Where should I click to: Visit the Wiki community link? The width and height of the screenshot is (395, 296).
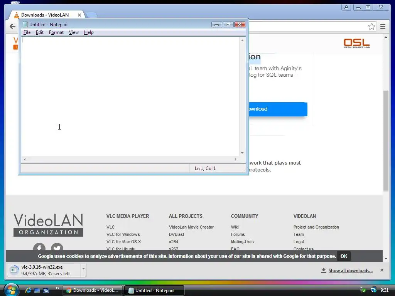pyautogui.click(x=235, y=227)
